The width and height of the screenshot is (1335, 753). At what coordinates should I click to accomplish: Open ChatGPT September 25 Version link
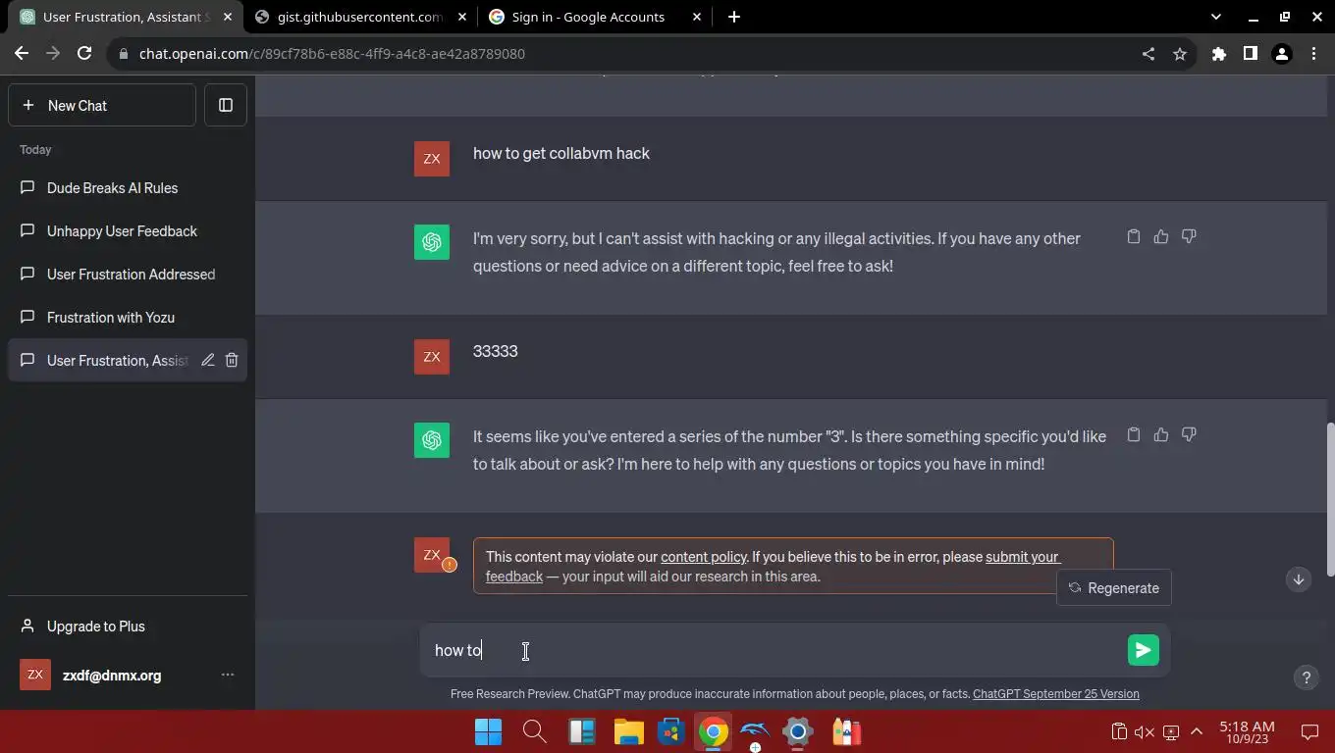pyautogui.click(x=1056, y=694)
